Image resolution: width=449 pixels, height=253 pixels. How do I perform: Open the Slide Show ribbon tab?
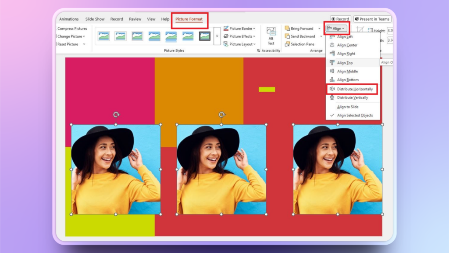point(95,19)
